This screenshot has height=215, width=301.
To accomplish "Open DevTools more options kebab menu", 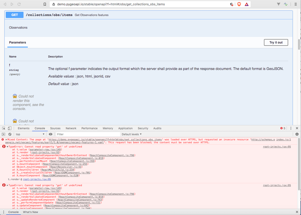I will click(291, 128).
